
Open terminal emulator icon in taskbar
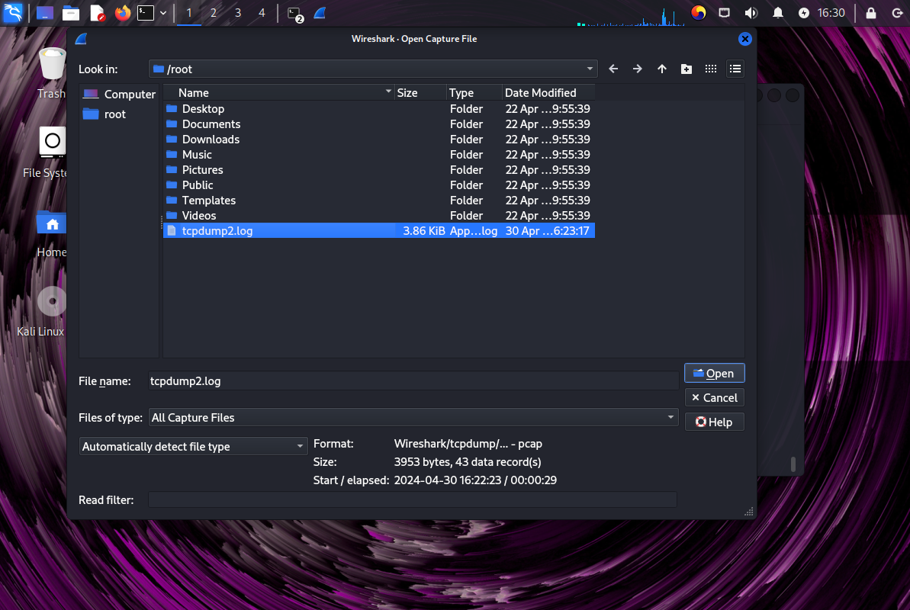point(146,13)
